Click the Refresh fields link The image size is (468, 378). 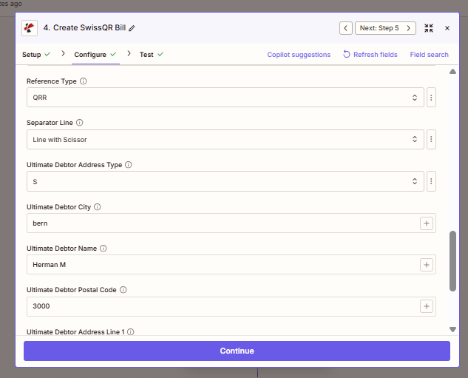370,55
